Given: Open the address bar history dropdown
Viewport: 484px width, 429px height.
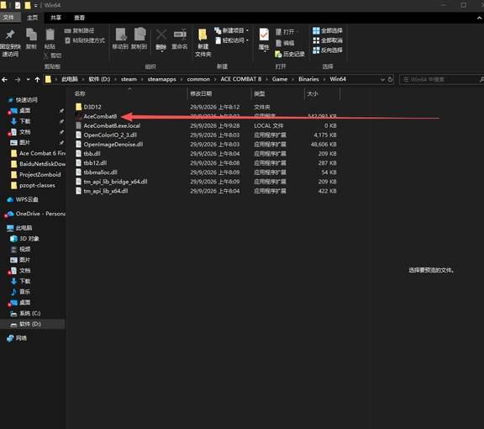Looking at the screenshot, I should (382, 79).
